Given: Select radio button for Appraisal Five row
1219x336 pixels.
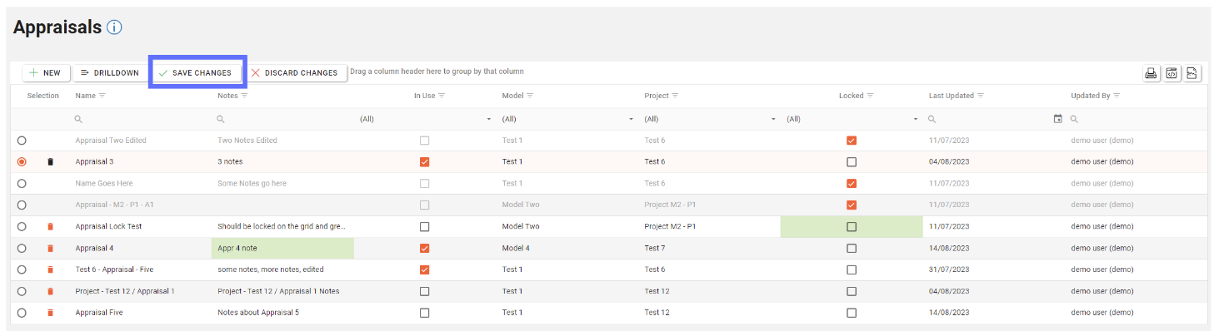Looking at the screenshot, I should [x=22, y=313].
